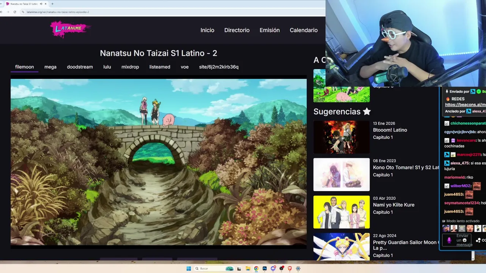Select the filemoon server tab
The image size is (486, 273).
point(24,67)
